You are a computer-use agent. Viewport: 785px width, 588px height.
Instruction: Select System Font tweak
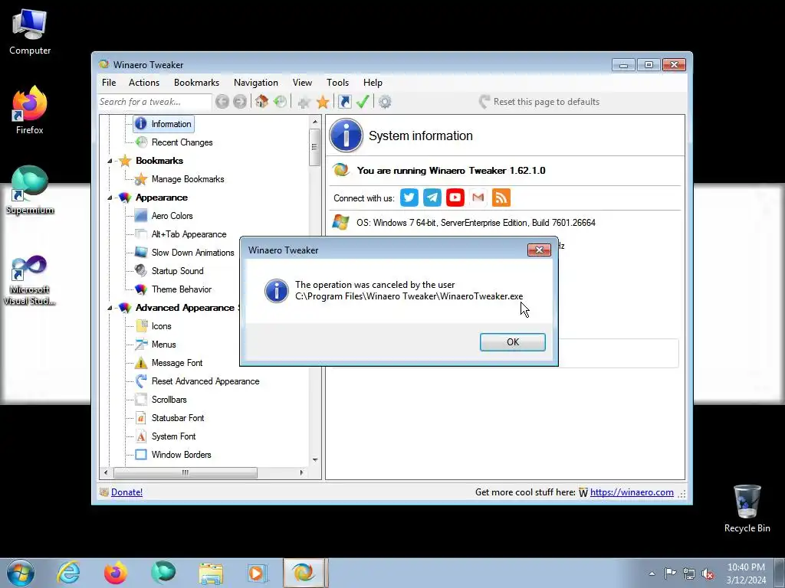pyautogui.click(x=173, y=436)
